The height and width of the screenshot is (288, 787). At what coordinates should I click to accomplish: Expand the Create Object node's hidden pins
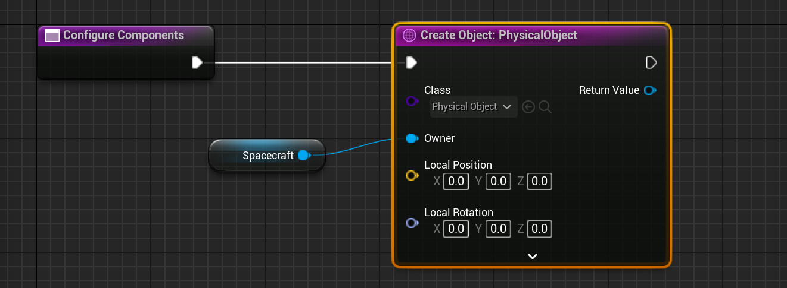click(x=533, y=257)
